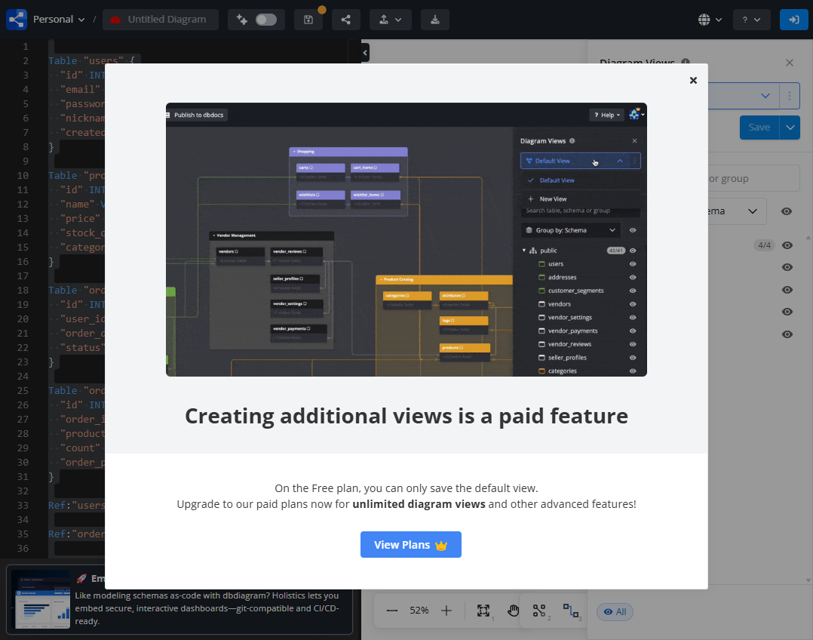Save the diagram with the disk icon
The width and height of the screenshot is (813, 640).
308,20
